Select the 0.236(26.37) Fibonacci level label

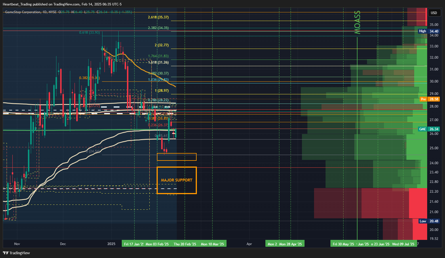(x=158, y=125)
